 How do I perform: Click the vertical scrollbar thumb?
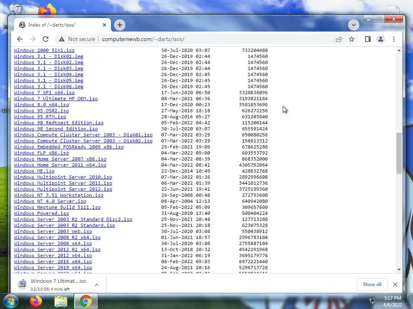pos(399,153)
